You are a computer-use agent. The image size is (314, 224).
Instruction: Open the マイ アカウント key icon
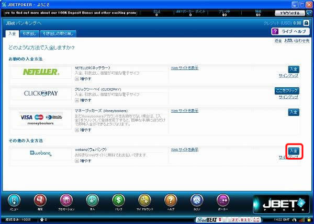click(144, 200)
